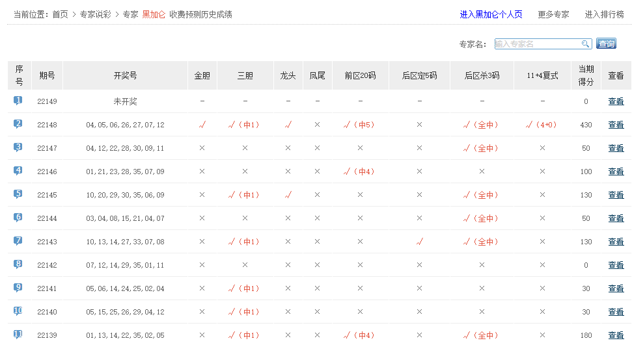The image size is (632, 345).
Task: Click the magnifier icon in search box
Action: click(x=585, y=44)
